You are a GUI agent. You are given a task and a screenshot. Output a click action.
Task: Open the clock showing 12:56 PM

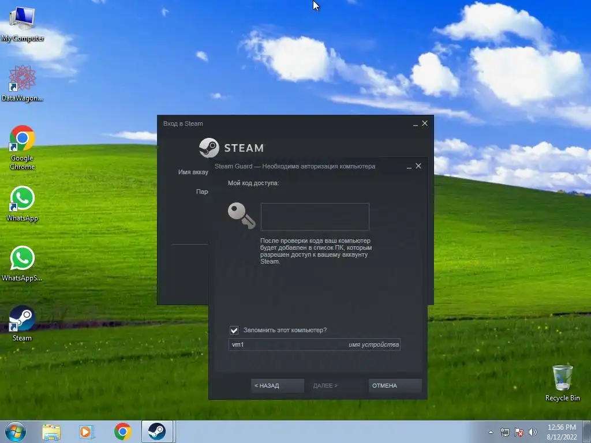(x=562, y=431)
